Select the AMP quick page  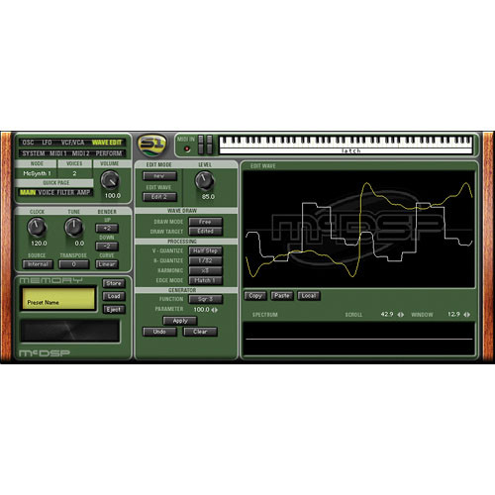[83, 192]
